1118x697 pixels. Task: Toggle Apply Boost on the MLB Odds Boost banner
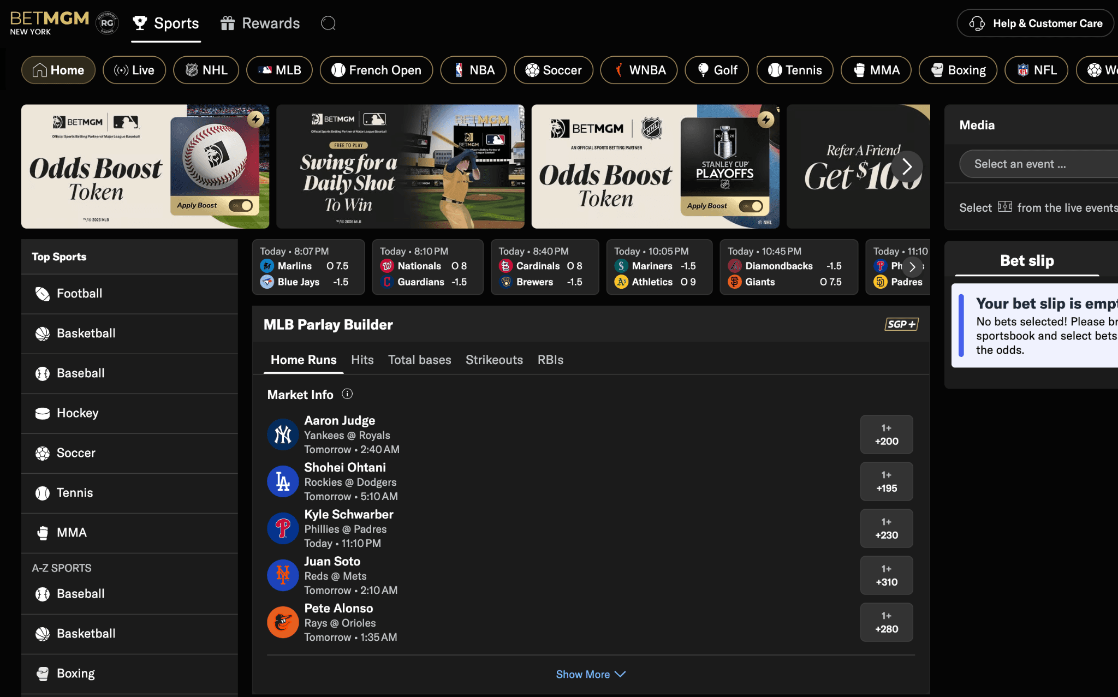click(241, 205)
